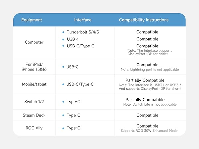
Task: Select the "For iPad/iPhone 15&16" cell
Action: 34,67
